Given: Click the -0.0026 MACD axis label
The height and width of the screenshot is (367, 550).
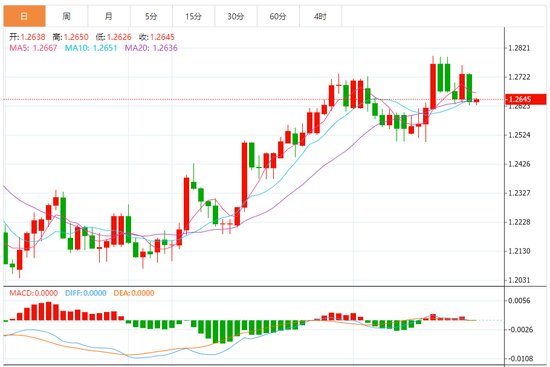Looking at the screenshot, I should pyautogui.click(x=520, y=330).
